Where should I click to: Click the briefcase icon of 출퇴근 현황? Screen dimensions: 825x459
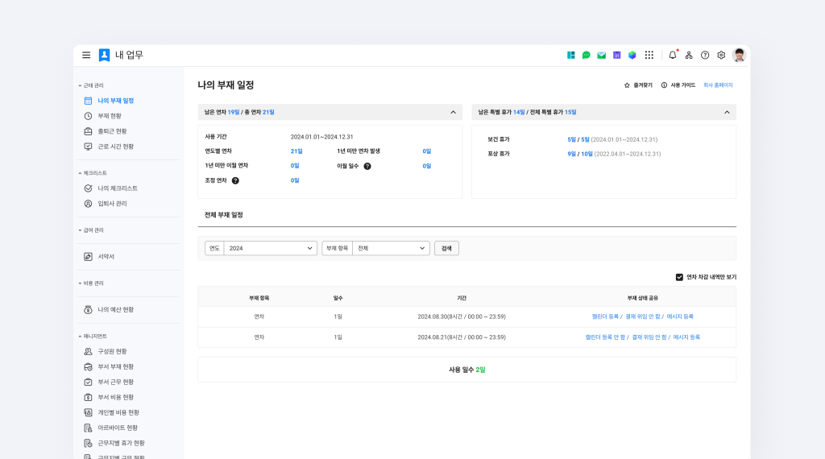coord(88,131)
